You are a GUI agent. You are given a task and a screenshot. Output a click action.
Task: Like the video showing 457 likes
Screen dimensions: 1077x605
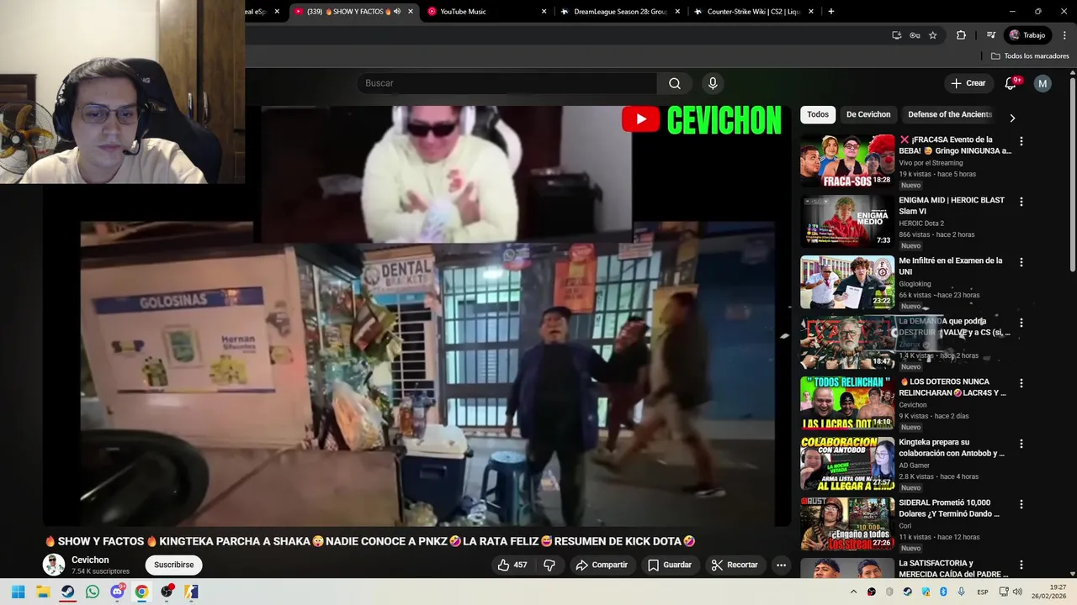(x=512, y=565)
